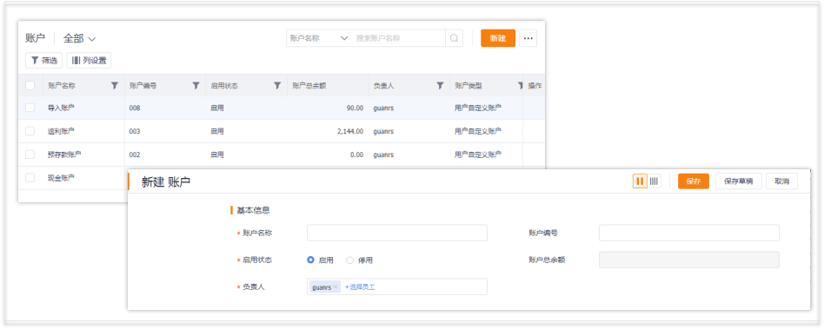Check the 现金账户 row checkbox
824x329 pixels.
(x=30, y=178)
